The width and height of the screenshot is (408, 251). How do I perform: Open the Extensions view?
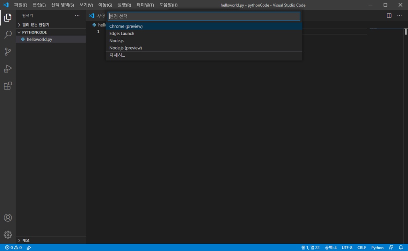click(8, 86)
